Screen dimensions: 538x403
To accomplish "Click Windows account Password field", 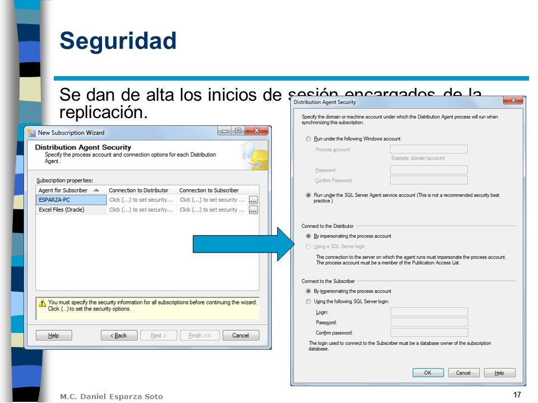I will pos(429,170).
